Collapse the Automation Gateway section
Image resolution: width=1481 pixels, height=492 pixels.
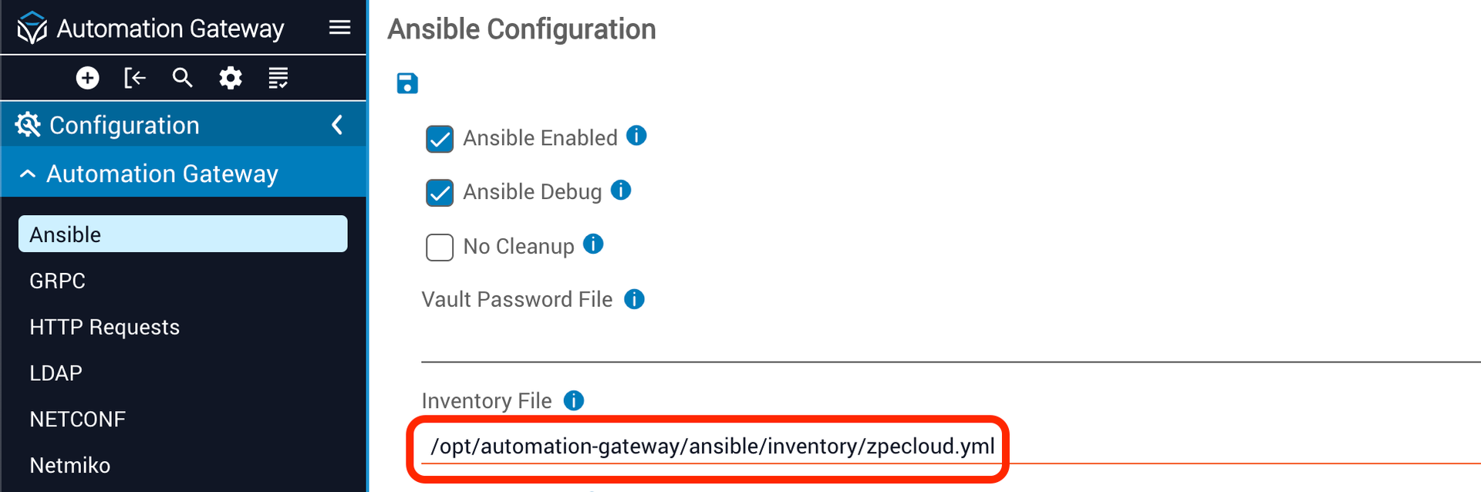click(x=28, y=174)
